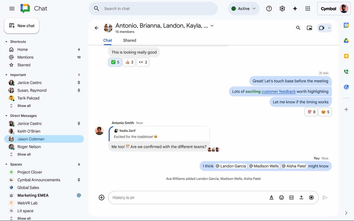This screenshot has height=221, width=354.
Task: Go back with the arrow icon
Action: click(97, 28)
